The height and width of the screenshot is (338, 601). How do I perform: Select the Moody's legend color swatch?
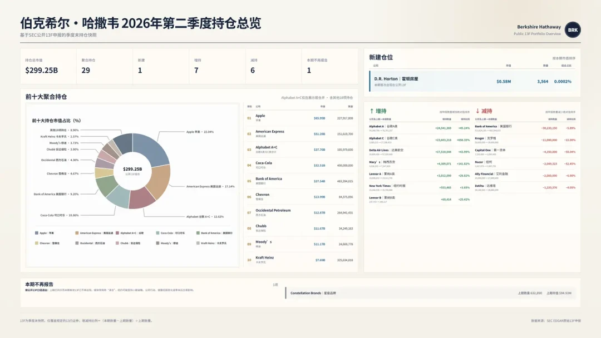pyautogui.click(x=157, y=243)
